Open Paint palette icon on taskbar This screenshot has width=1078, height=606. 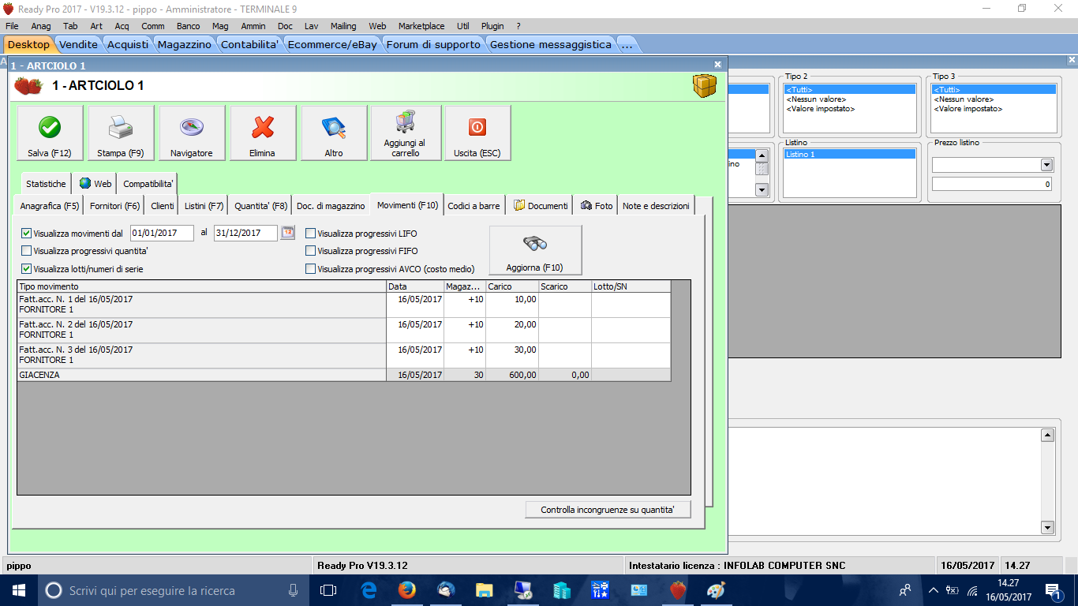[x=716, y=590]
